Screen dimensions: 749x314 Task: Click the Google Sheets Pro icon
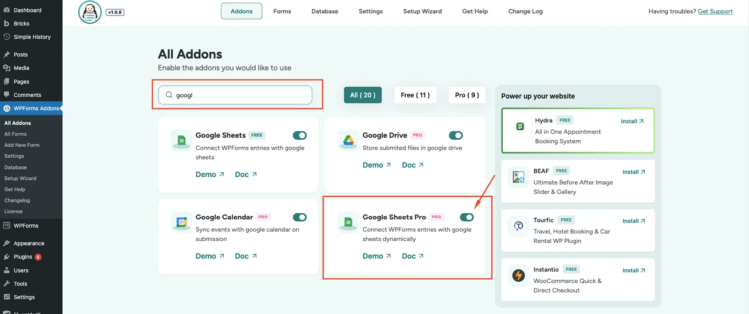coord(348,221)
